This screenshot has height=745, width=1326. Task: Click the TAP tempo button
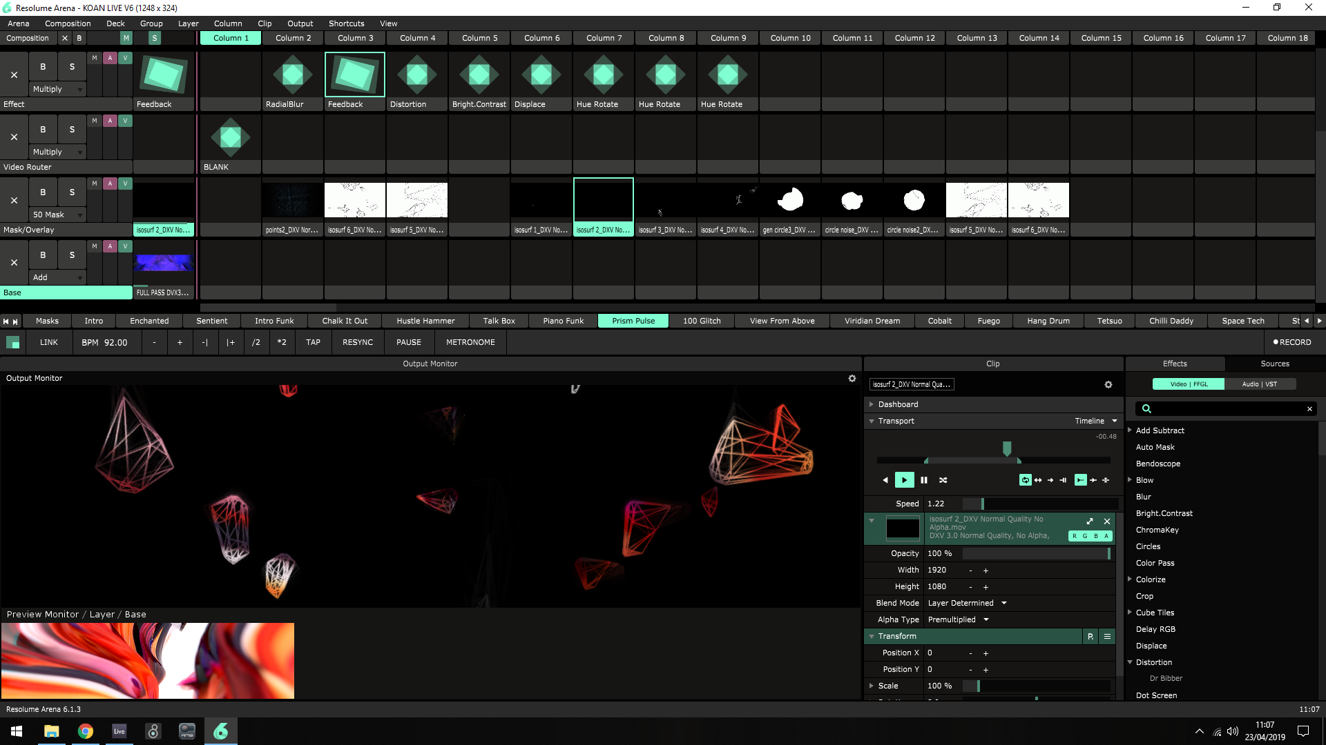[313, 342]
